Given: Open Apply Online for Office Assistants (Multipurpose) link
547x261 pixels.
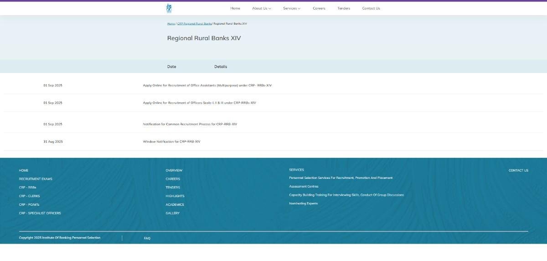Looking at the screenshot, I should [207, 85].
